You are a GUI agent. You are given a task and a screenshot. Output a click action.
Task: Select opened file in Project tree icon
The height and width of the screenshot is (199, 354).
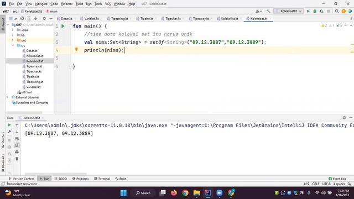22,18
